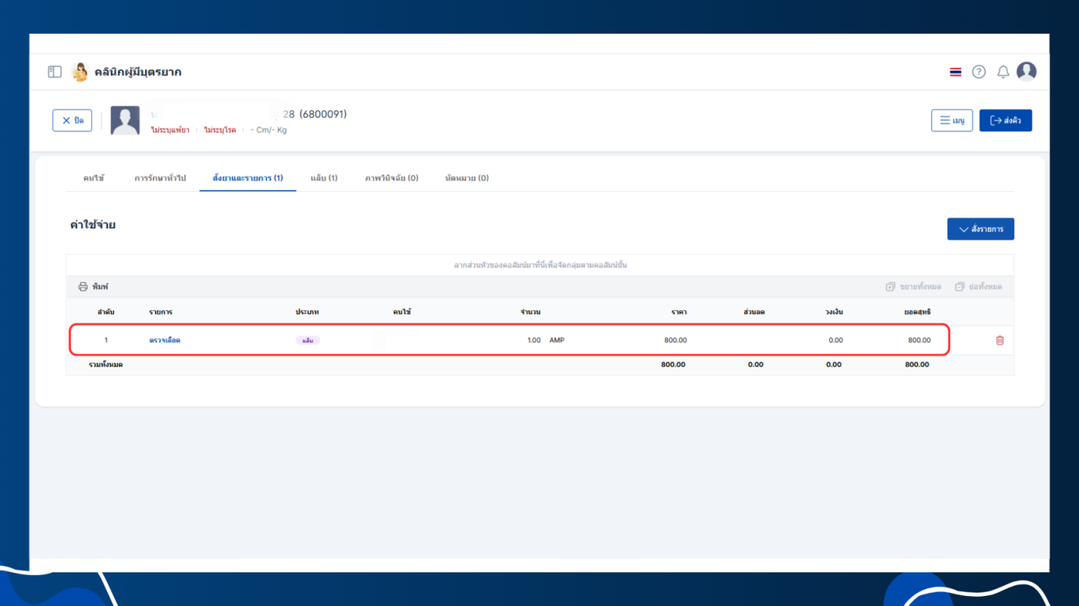Go to the นัดหมาย (0) tab
Viewport: 1079px width, 606px height.
point(467,178)
